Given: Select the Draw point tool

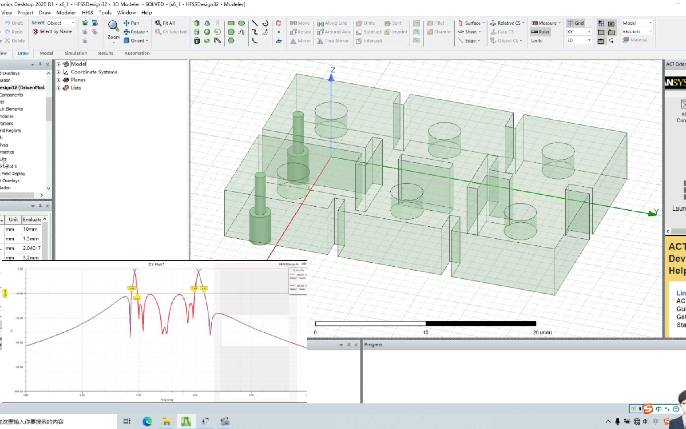Looking at the screenshot, I should pyautogui.click(x=279, y=32).
